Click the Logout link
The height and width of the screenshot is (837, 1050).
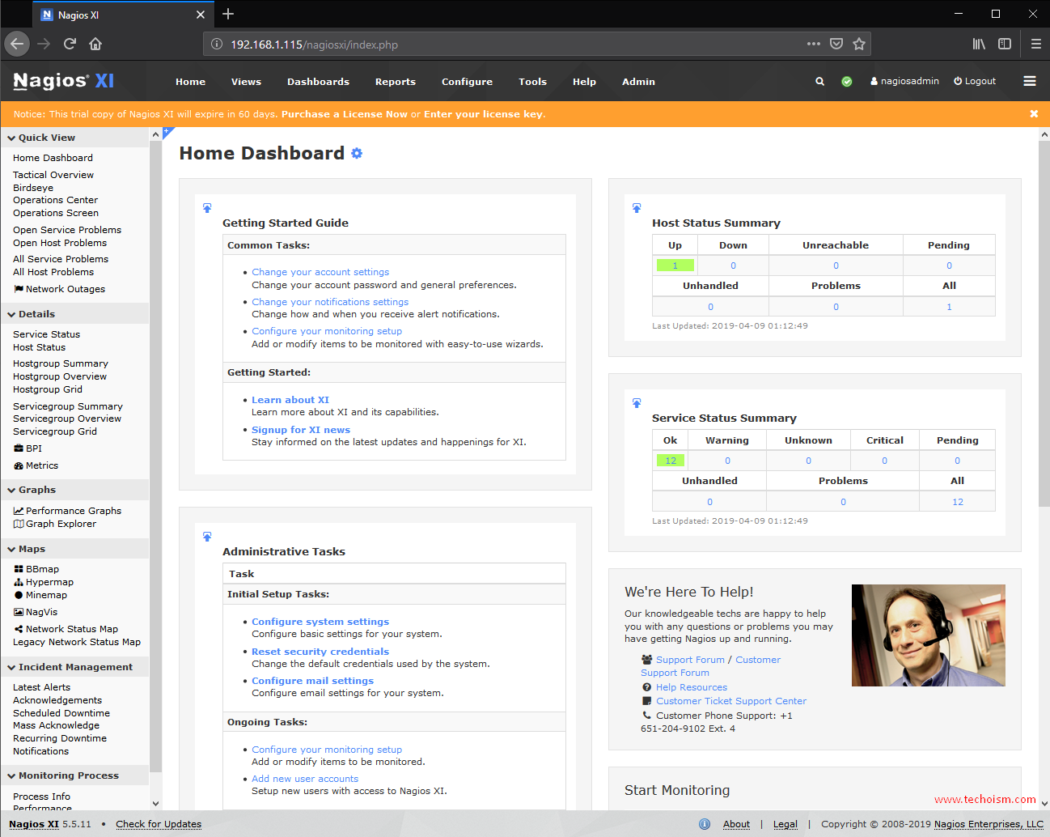[x=975, y=81]
